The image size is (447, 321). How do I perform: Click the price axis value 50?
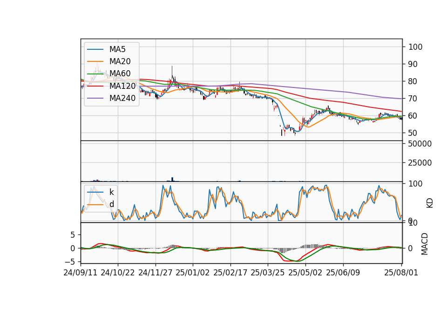point(413,133)
